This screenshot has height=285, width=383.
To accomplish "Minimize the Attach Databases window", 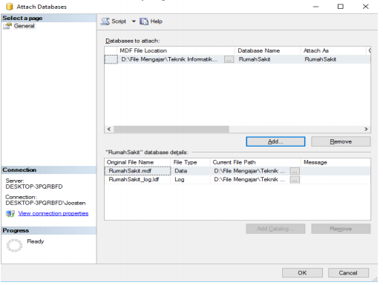I will 316,7.
